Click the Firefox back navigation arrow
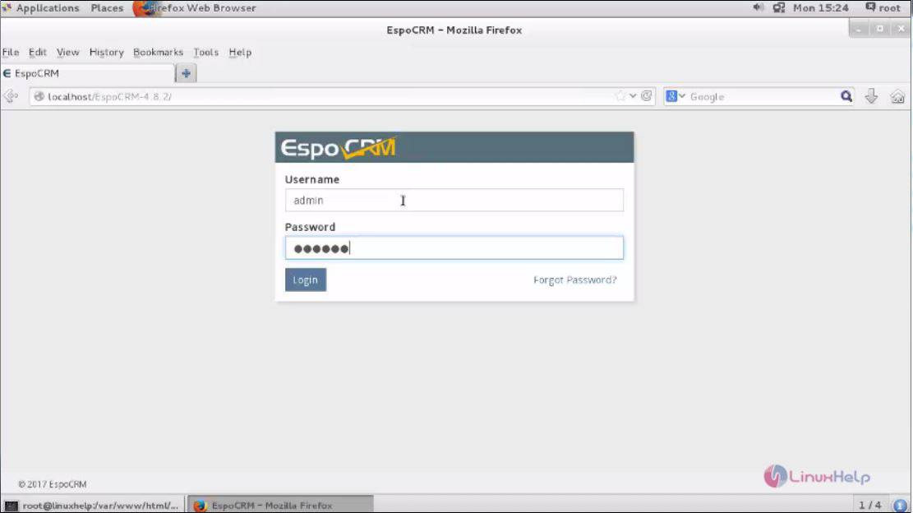 coord(10,96)
